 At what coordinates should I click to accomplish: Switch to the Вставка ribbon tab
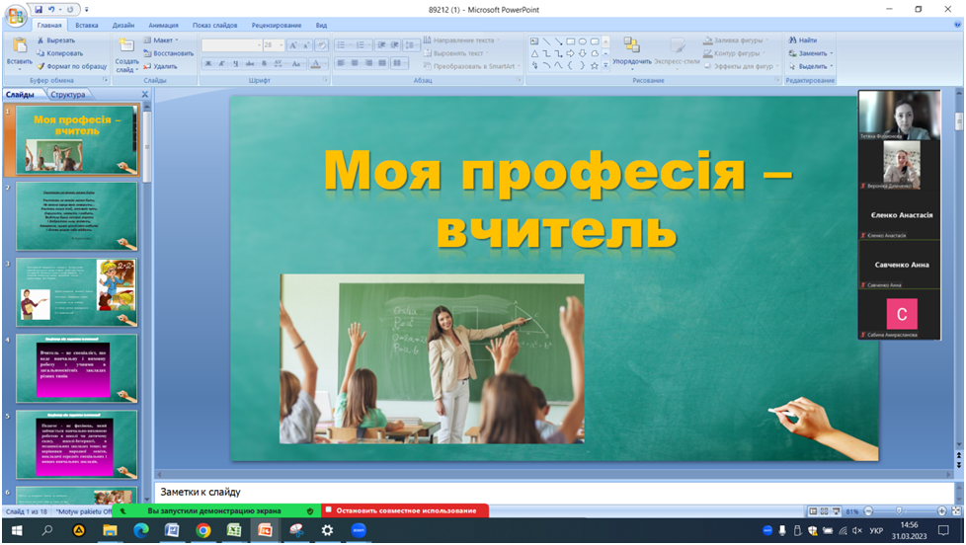86,25
